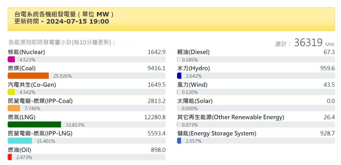Click the IPP-LNG cyan bar
This screenshot has height=165, width=341.
coord(20,141)
